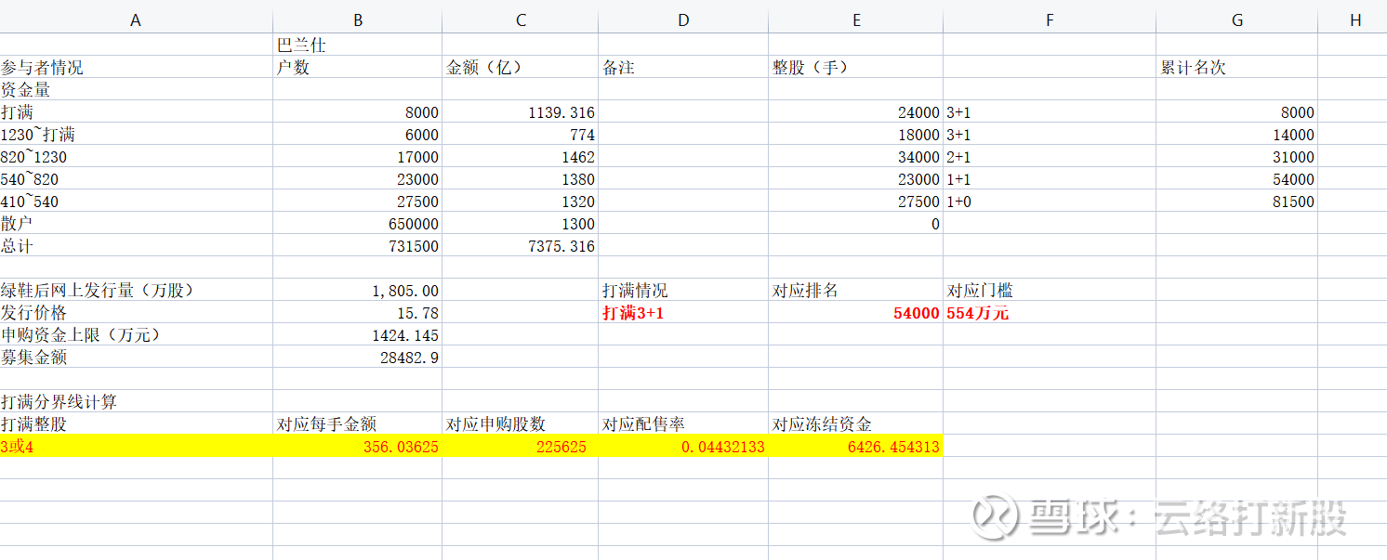Select column E header

pos(856,20)
